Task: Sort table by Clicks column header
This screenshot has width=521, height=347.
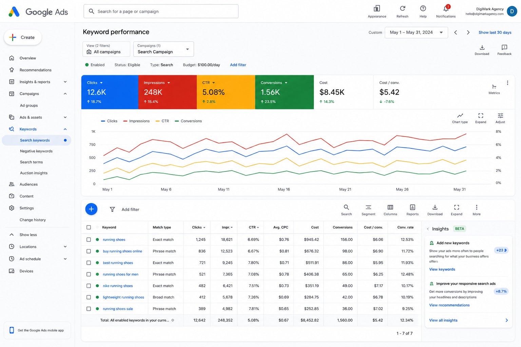Action: pos(198,227)
